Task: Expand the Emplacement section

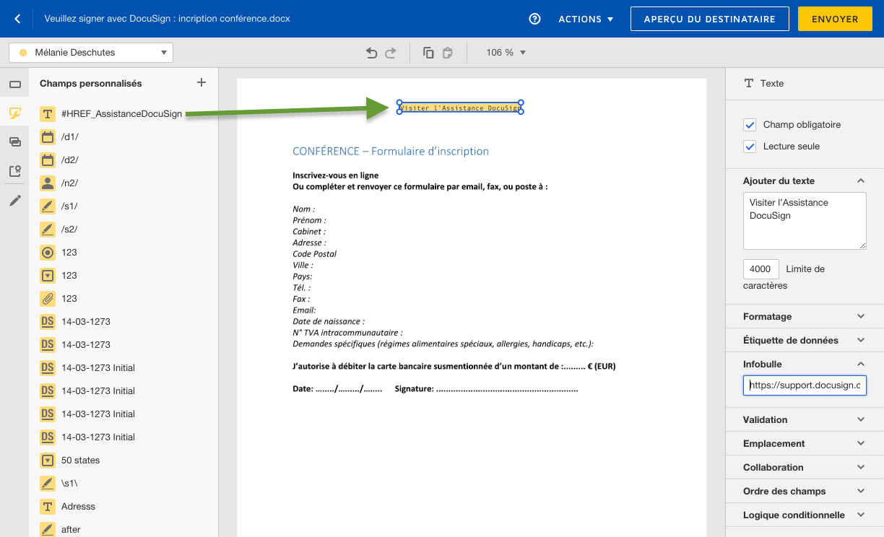Action: coord(860,444)
